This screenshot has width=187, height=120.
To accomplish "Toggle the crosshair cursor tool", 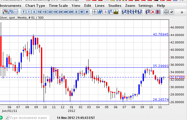I will click(95, 12).
